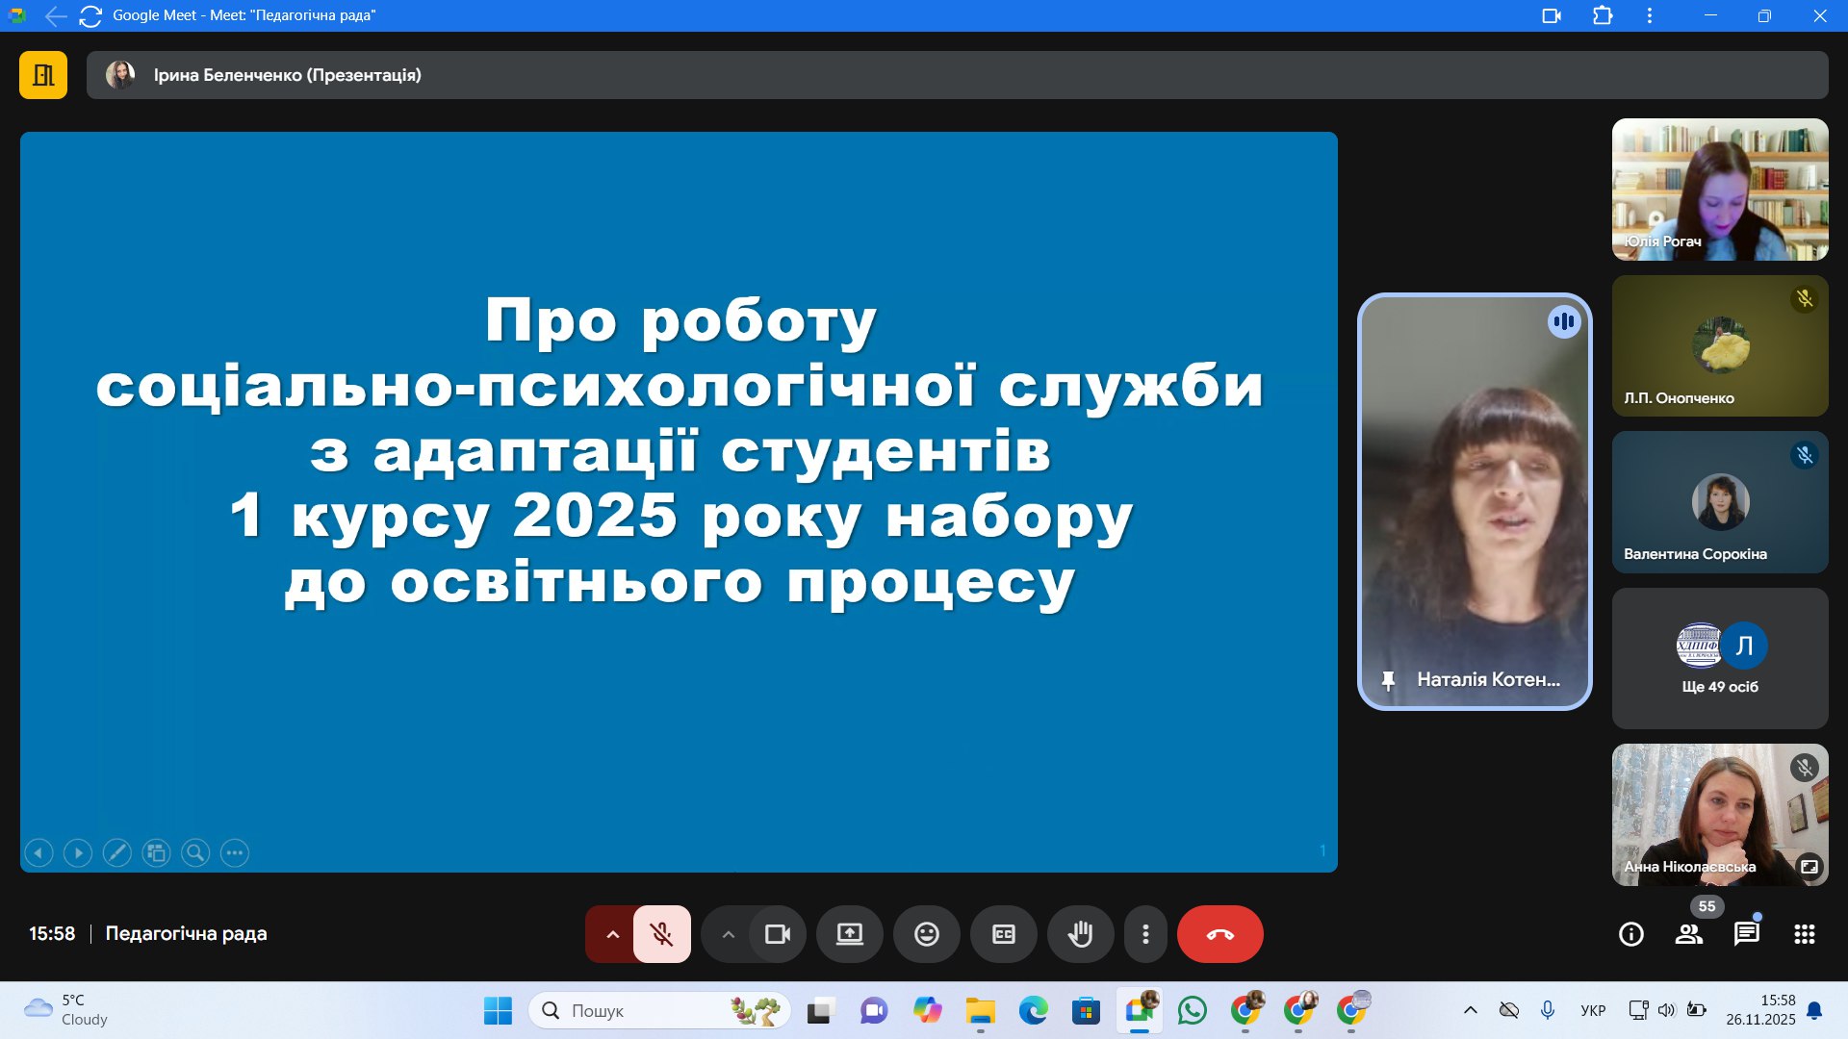Screen dimensions: 1848x1039
Task: Open the "Ще 49 осіб" participants tile
Action: click(1719, 658)
